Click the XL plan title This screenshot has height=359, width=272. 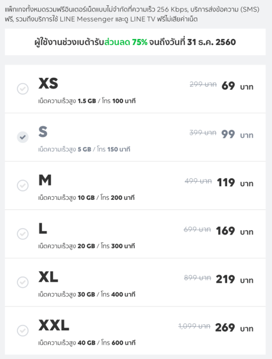pyautogui.click(x=48, y=277)
